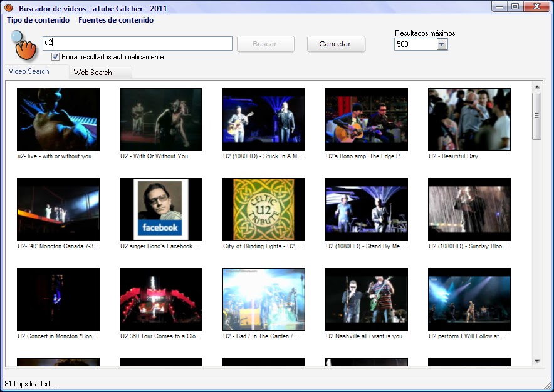Click the 'City of Blinding Lights - U2' caption
The width and height of the screenshot is (554, 392).
click(x=263, y=246)
